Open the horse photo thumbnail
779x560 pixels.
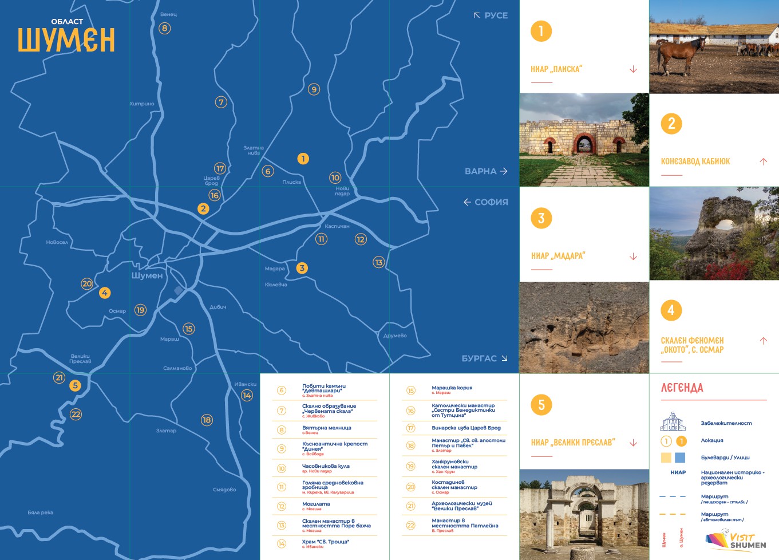click(x=714, y=46)
